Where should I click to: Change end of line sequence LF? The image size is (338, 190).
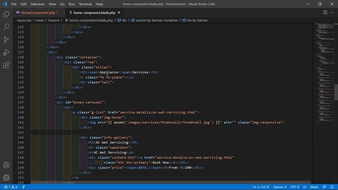(x=305, y=187)
